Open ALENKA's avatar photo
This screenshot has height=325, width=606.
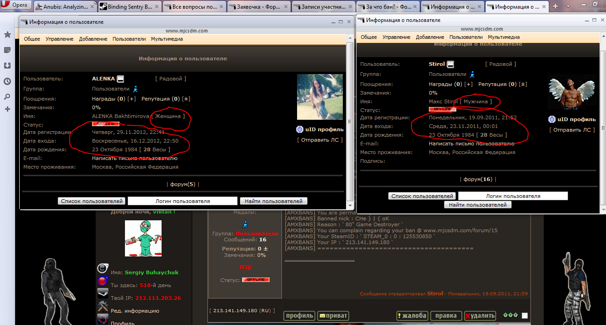click(x=320, y=97)
